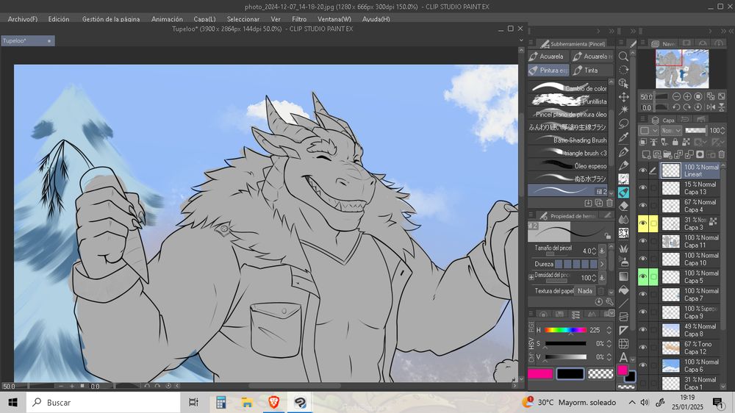Click Navigator zoom in icon
The image size is (735, 413).
[686, 96]
